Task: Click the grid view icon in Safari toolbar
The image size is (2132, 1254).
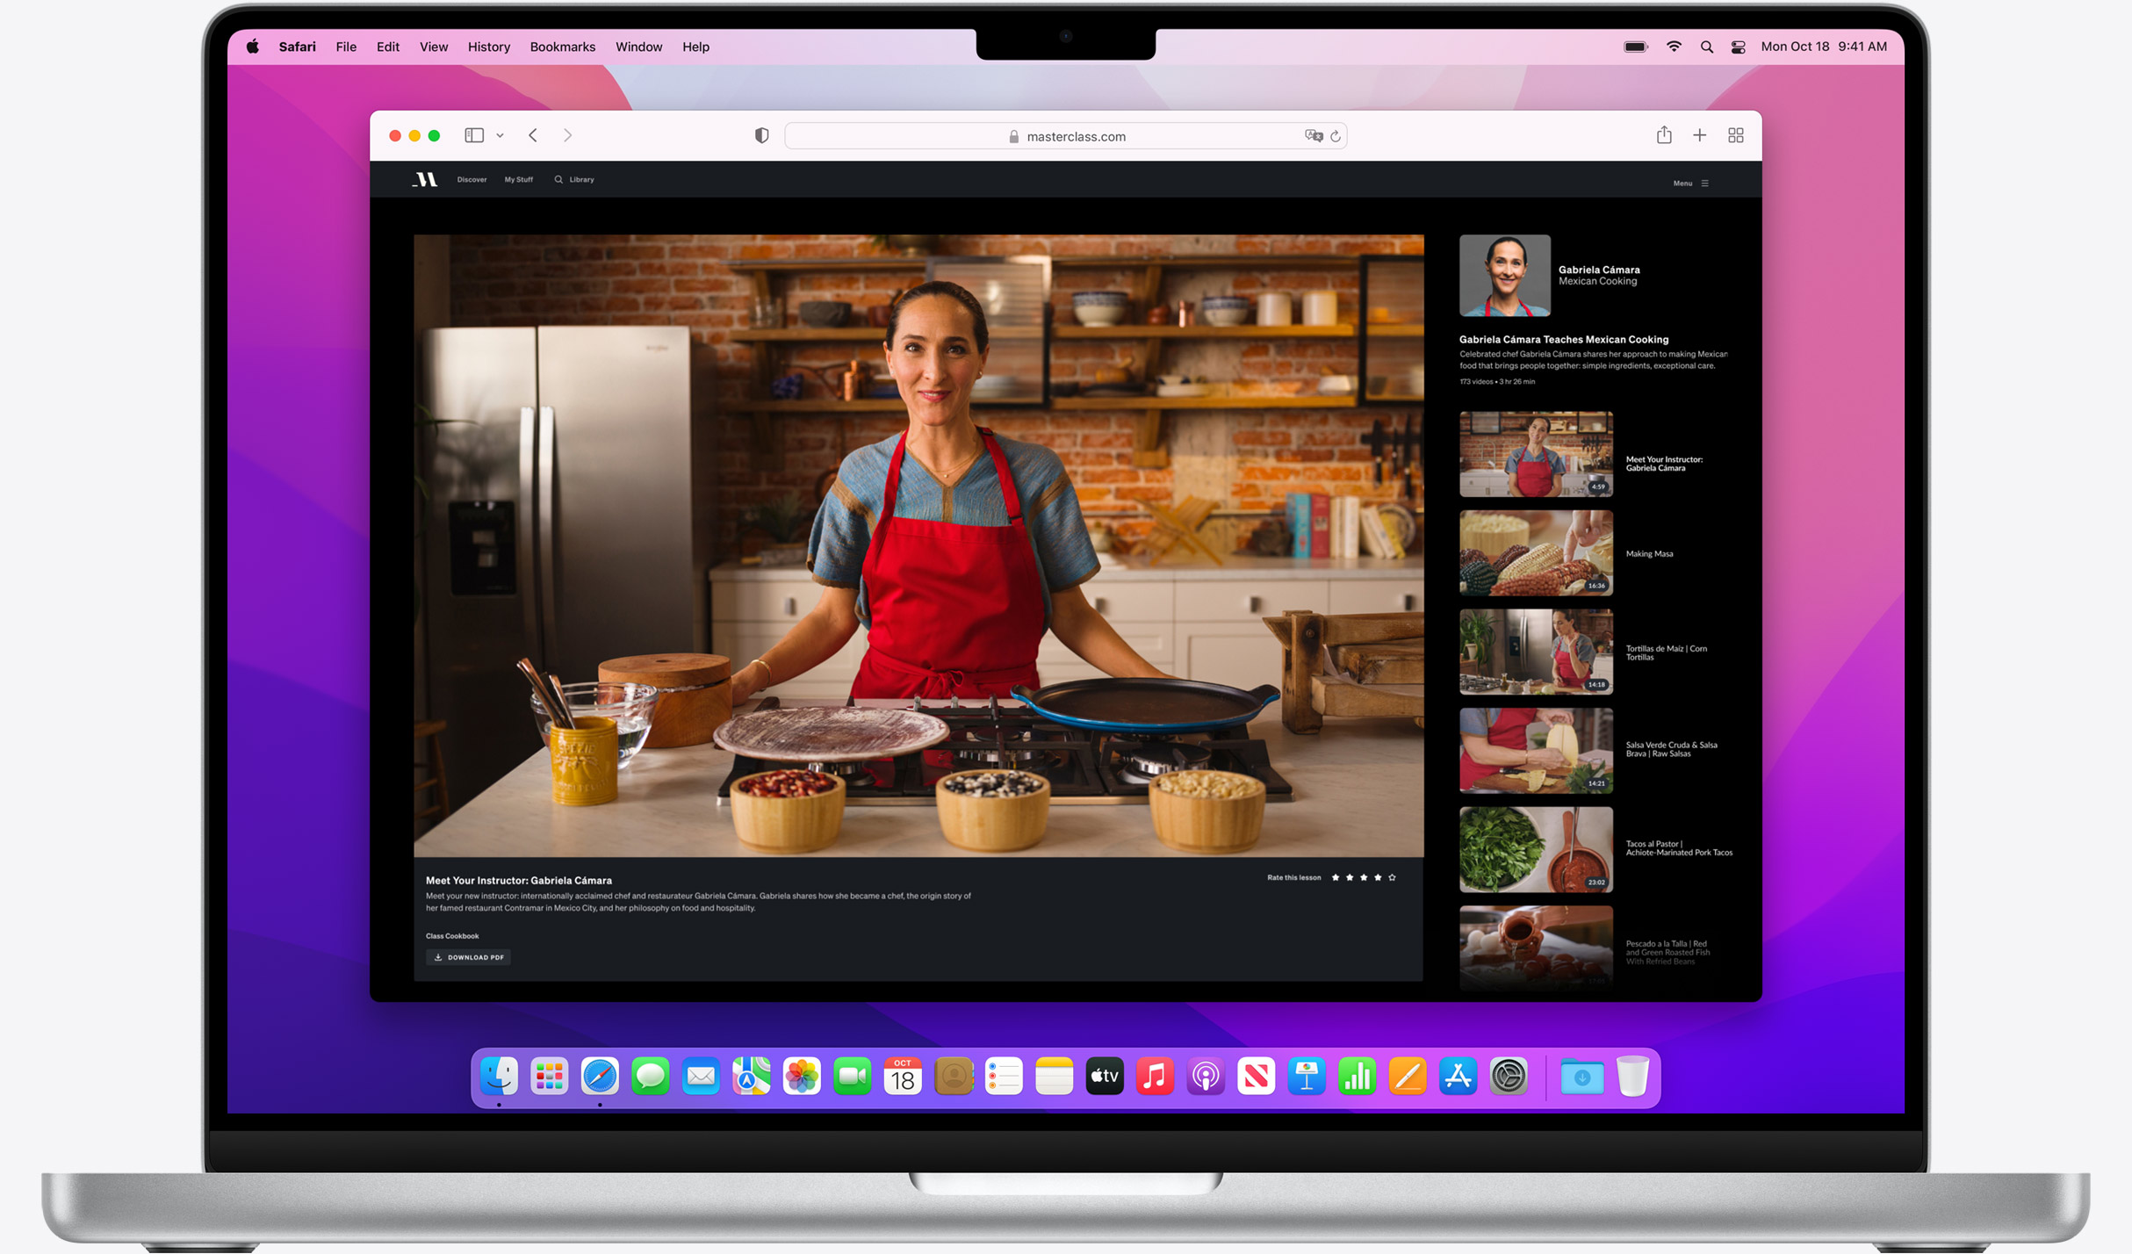Action: tap(1735, 134)
